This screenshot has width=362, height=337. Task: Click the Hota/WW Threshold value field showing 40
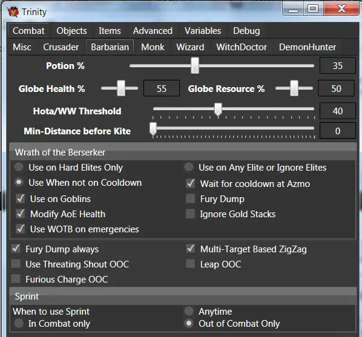[338, 111]
